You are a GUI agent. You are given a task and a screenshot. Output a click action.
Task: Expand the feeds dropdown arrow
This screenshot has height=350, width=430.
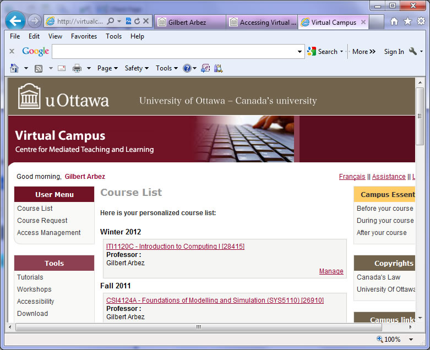pos(51,68)
